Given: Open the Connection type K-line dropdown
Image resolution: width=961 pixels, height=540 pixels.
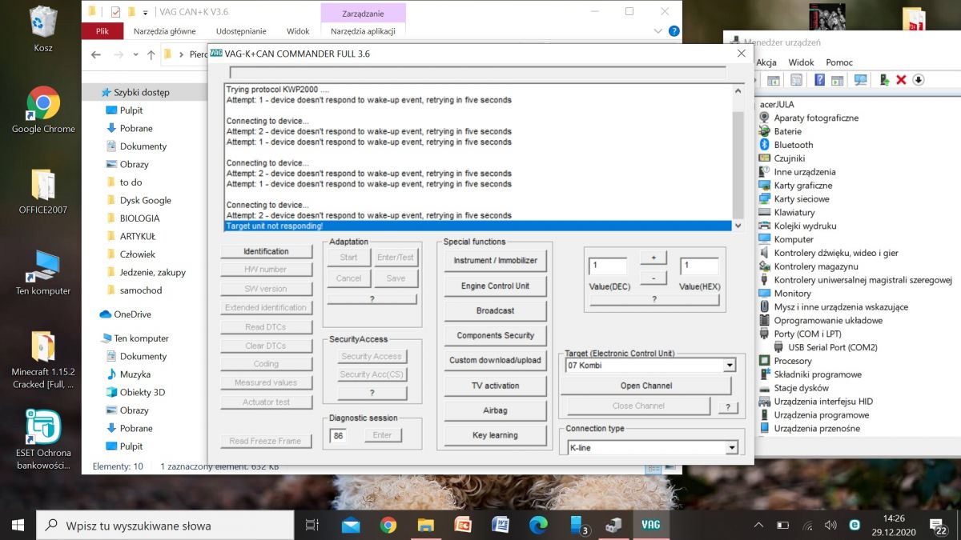Looking at the screenshot, I should (x=651, y=448).
